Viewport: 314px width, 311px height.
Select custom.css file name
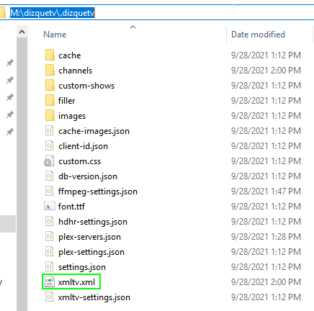[80, 161]
